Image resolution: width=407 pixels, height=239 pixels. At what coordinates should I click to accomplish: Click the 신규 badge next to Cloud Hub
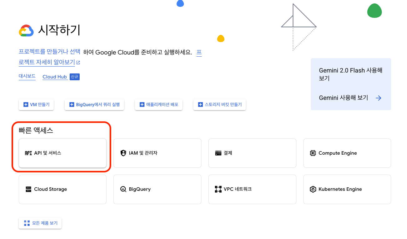click(75, 77)
